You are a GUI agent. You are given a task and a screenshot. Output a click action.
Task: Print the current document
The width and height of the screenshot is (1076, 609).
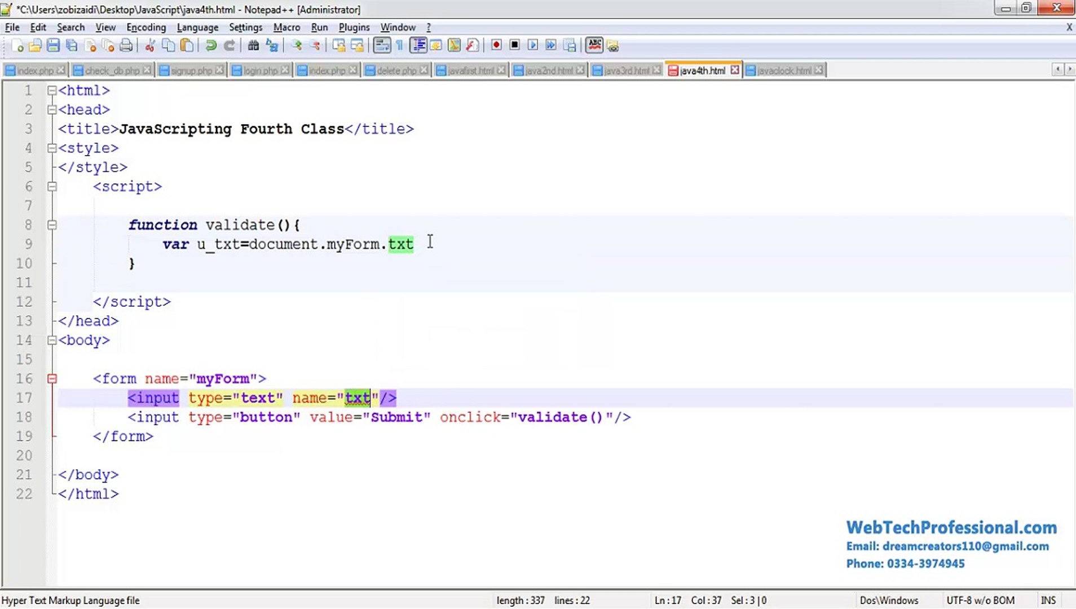point(126,46)
